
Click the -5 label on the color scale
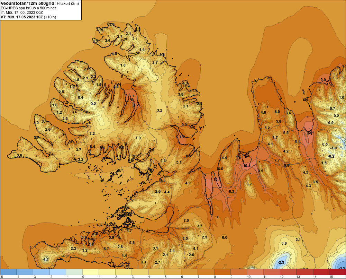coord(1,277)
